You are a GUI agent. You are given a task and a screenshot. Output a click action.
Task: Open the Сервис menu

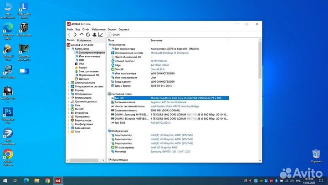click(x=112, y=29)
